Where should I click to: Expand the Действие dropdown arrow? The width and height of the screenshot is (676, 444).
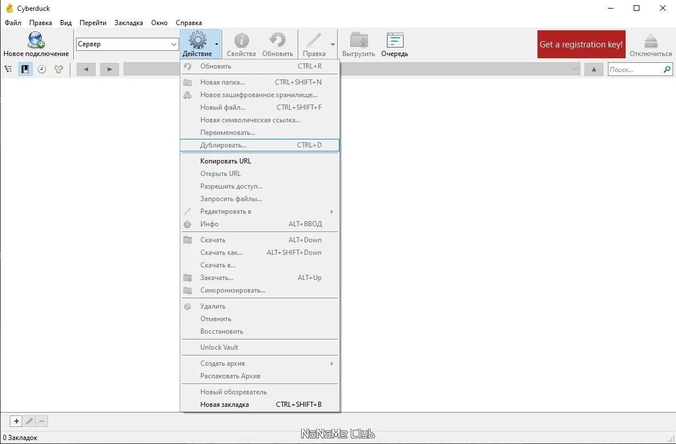coord(216,44)
